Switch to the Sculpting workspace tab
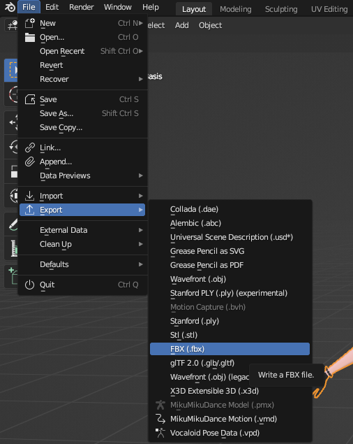 click(281, 9)
